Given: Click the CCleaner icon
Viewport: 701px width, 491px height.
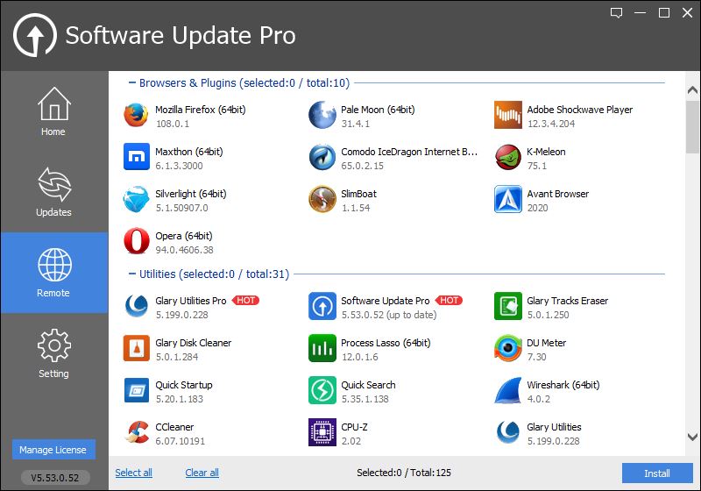Looking at the screenshot, I should pyautogui.click(x=137, y=432).
